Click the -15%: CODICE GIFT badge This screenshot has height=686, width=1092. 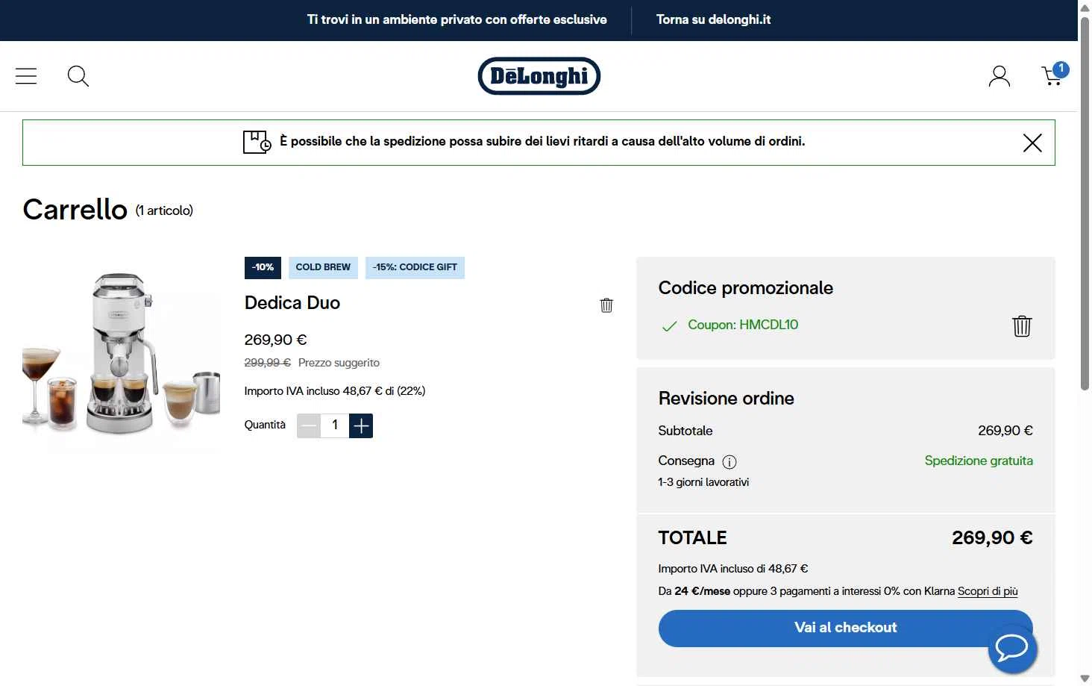pos(415,267)
